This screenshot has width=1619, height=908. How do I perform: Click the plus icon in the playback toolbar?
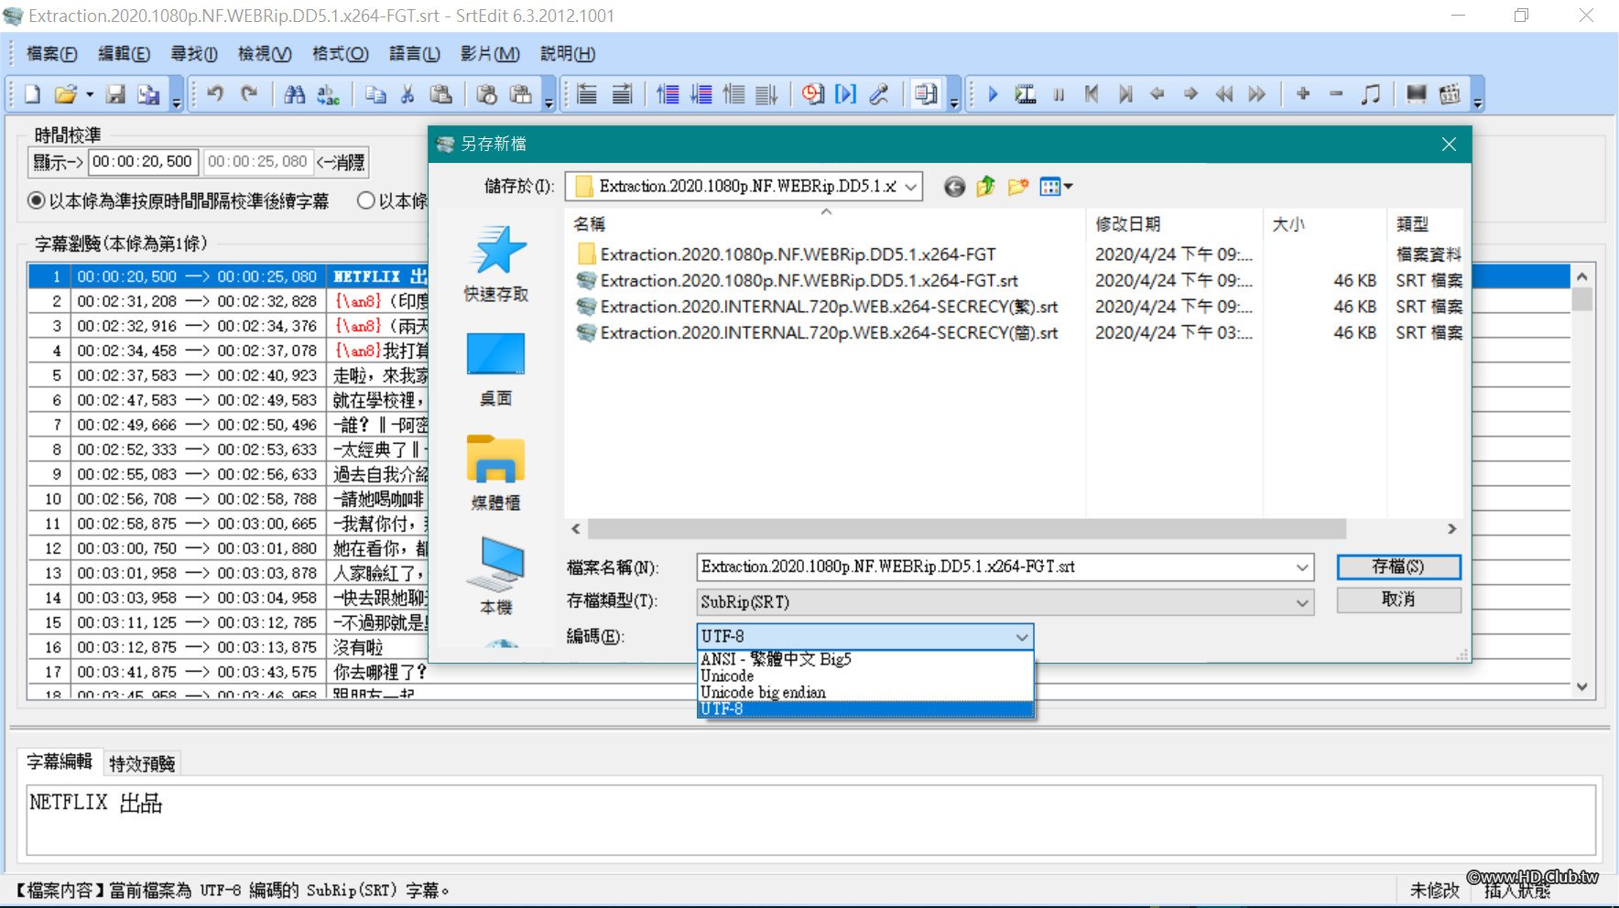coord(1303,94)
